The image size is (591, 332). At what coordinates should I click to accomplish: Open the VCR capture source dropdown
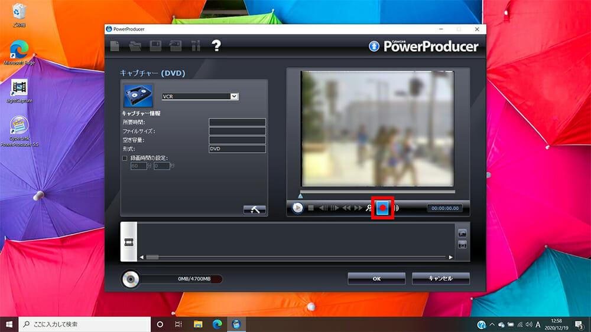click(x=234, y=96)
